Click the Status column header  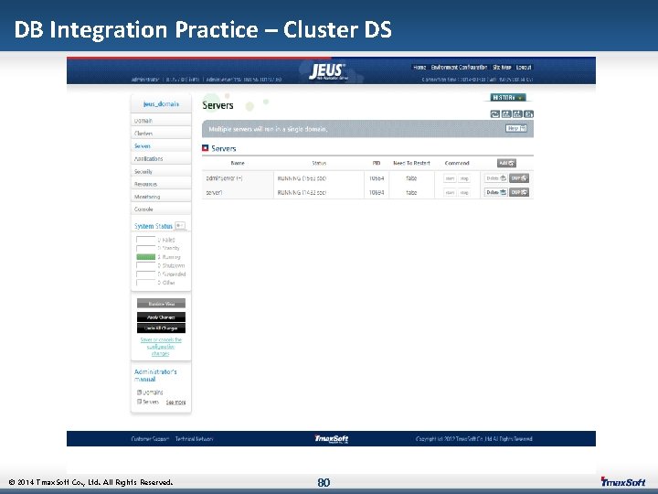coord(319,163)
